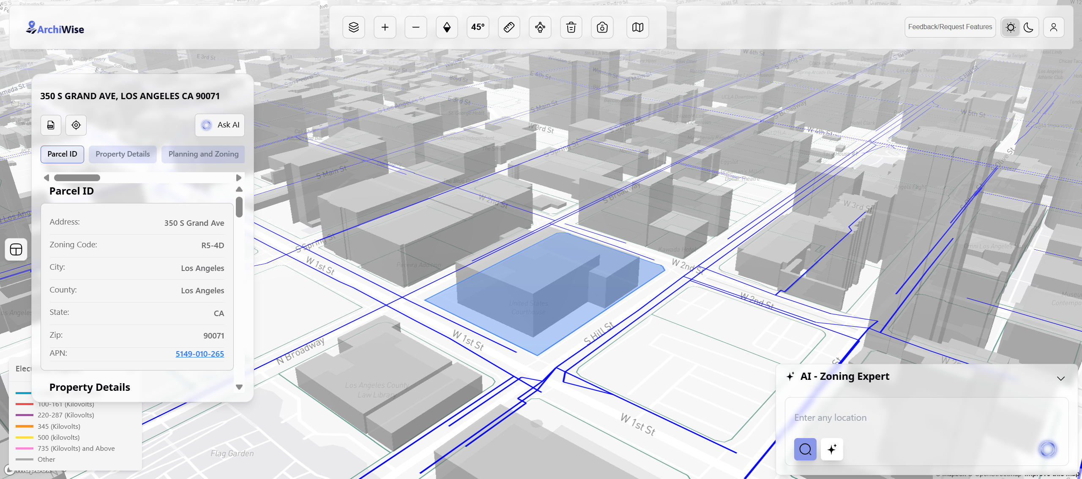The image size is (1082, 479).
Task: Zoom out with the minus button
Action: pos(415,27)
